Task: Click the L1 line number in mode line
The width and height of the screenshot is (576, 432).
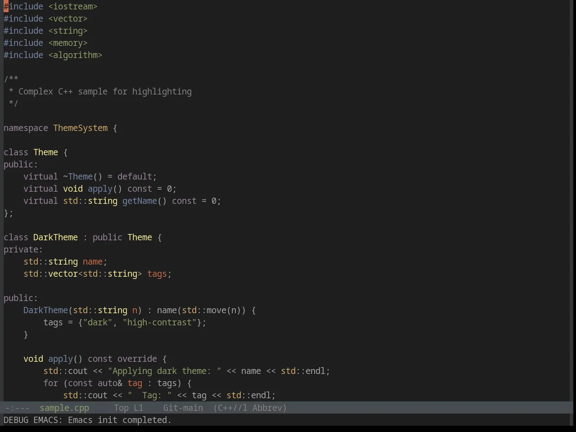Action: pyautogui.click(x=139, y=408)
